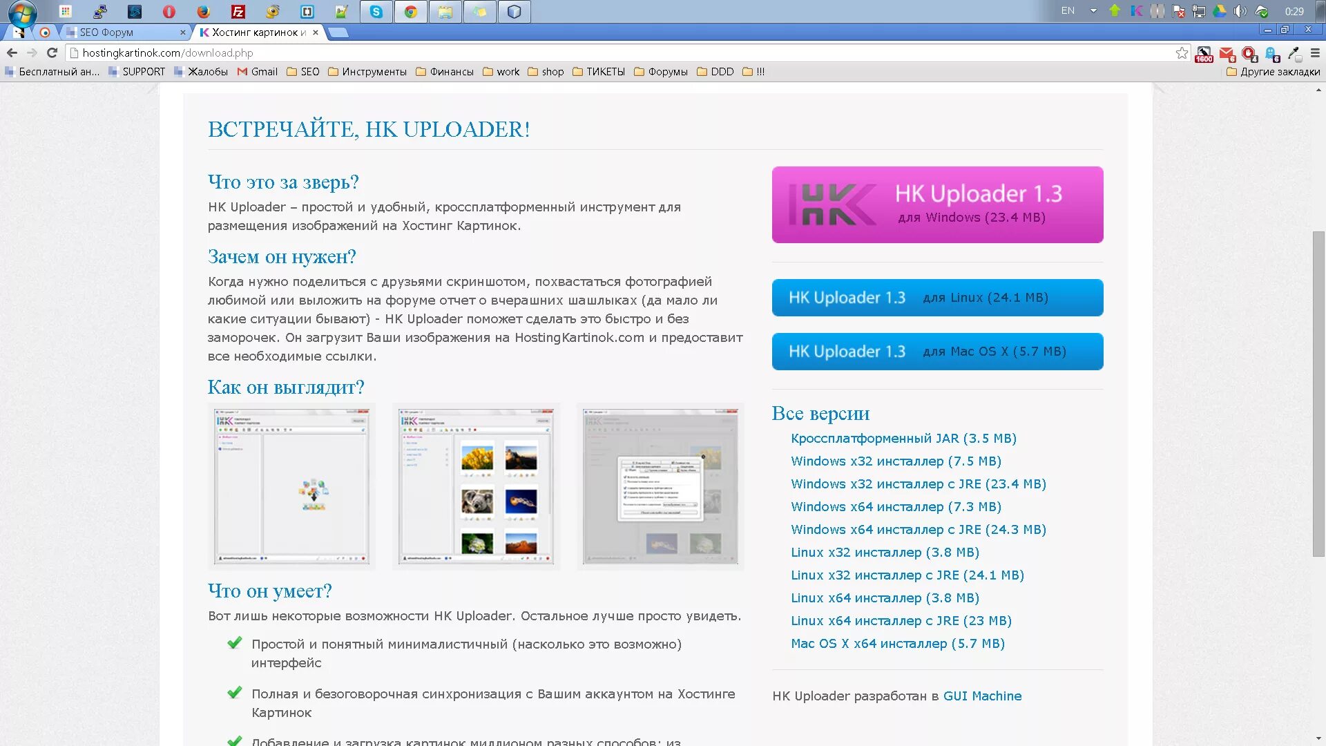1326x746 pixels.
Task: Open the Финансы bookmarks folder
Action: click(x=445, y=72)
